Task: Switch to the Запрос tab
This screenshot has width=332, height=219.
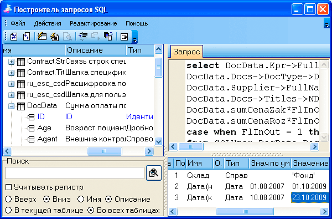Action: coord(186,52)
